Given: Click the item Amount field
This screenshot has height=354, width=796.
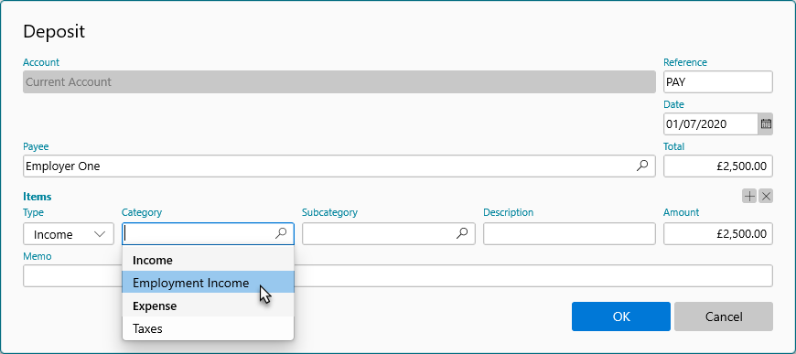Looking at the screenshot, I should pos(718,233).
